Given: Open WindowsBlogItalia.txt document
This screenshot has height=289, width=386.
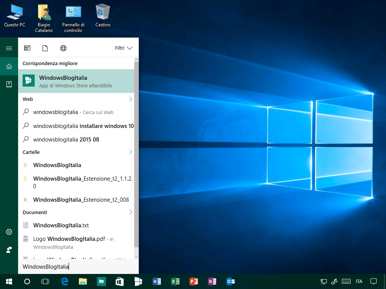Looking at the screenshot, I should point(76,225).
